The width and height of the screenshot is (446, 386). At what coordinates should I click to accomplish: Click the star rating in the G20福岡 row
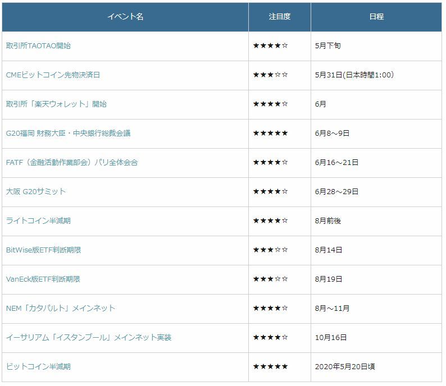(x=270, y=134)
